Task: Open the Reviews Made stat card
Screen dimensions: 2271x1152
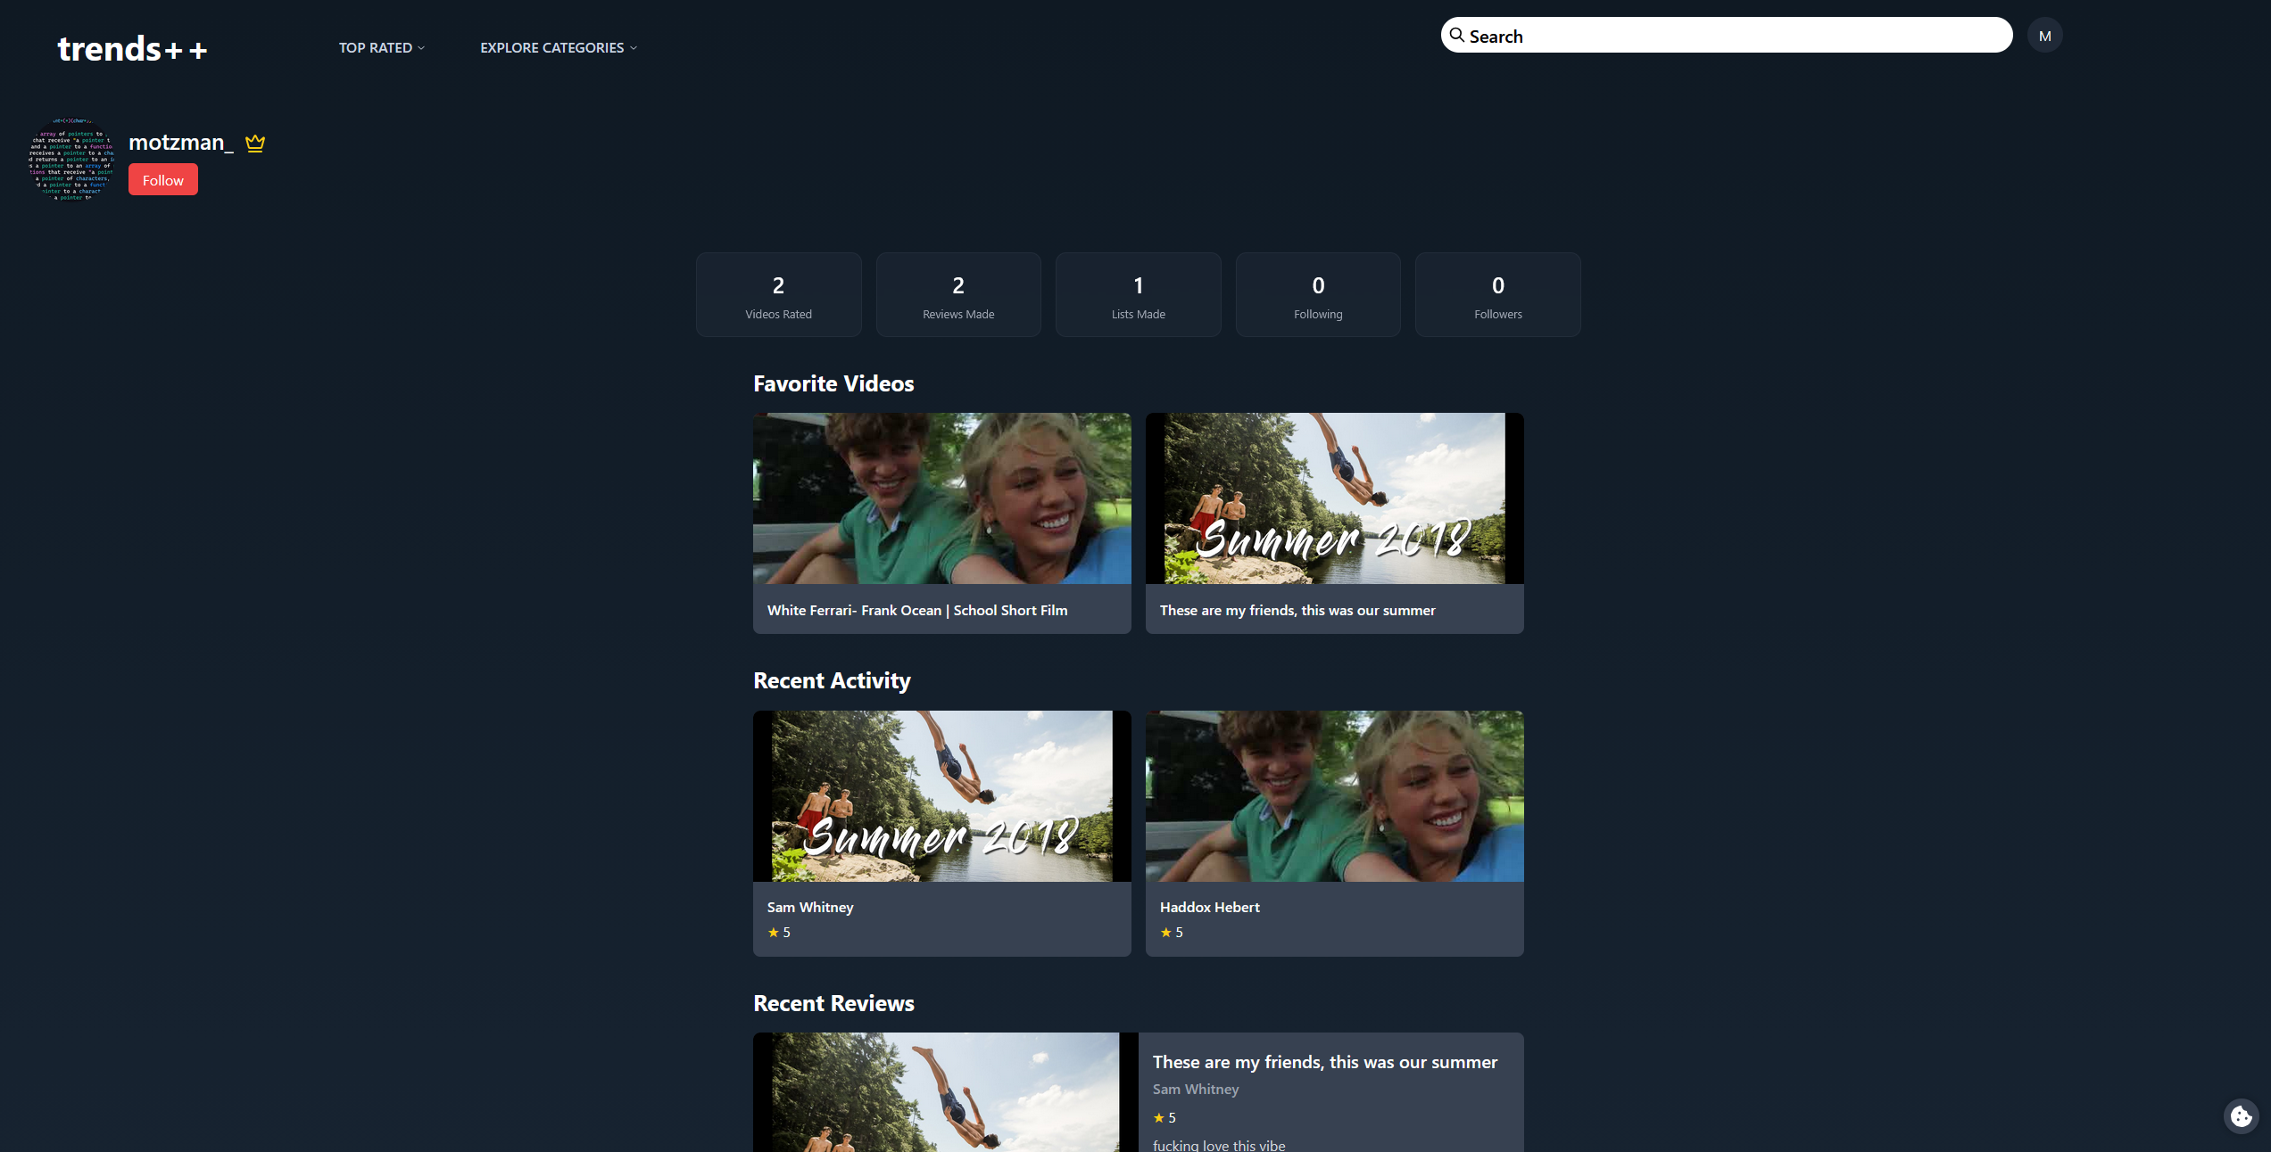Action: pos(958,294)
